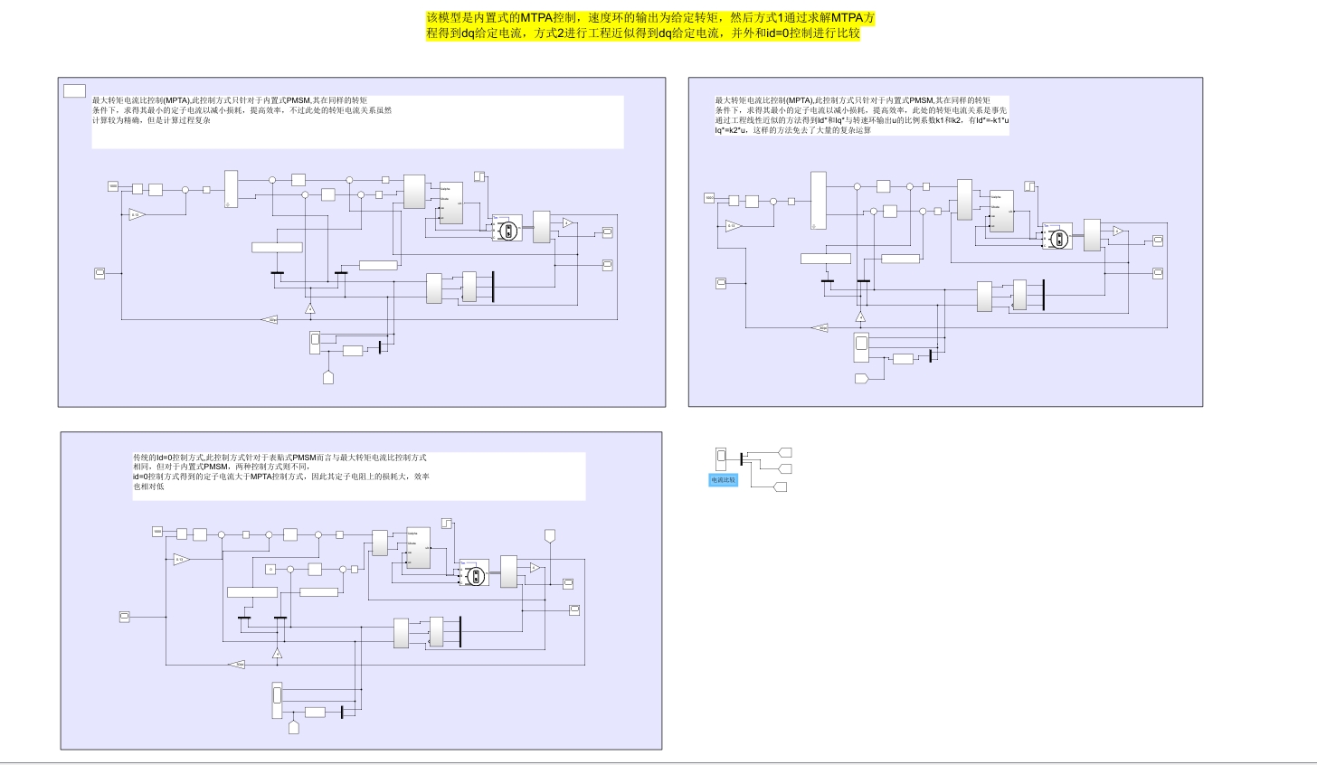
Task: Click the constant 0 block in id=0 model
Action: [270, 569]
